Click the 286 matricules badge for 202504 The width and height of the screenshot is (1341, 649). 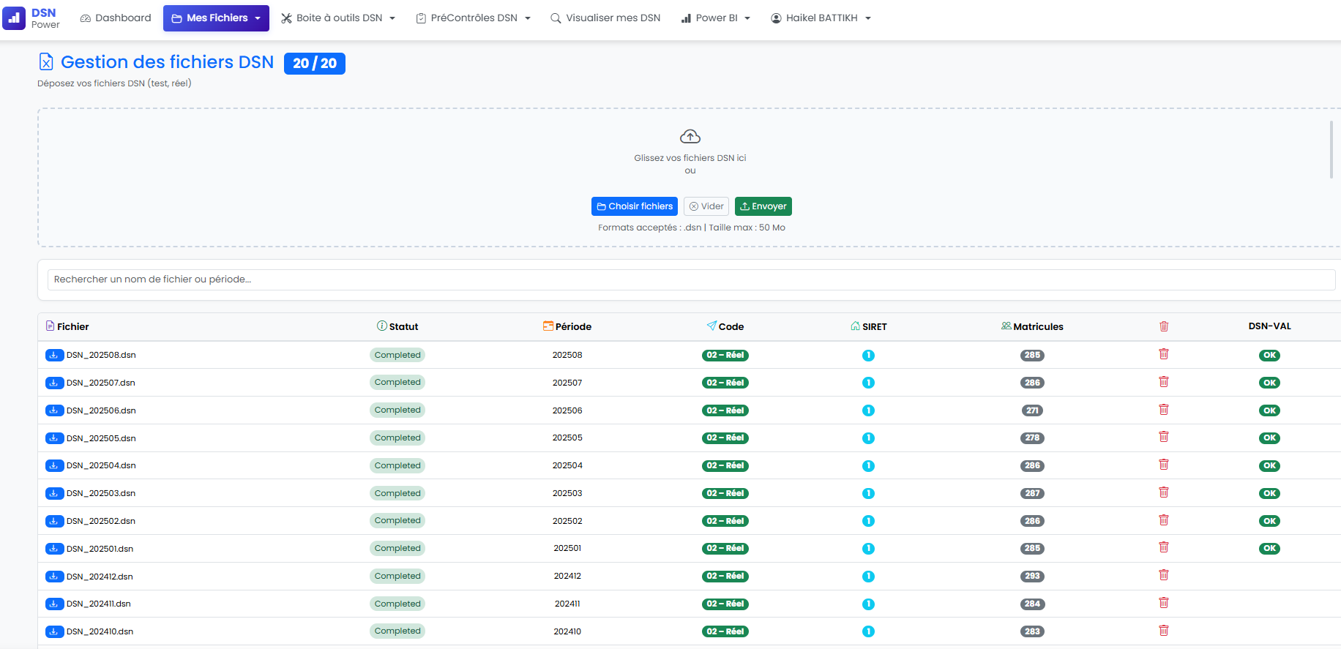[1032, 465]
